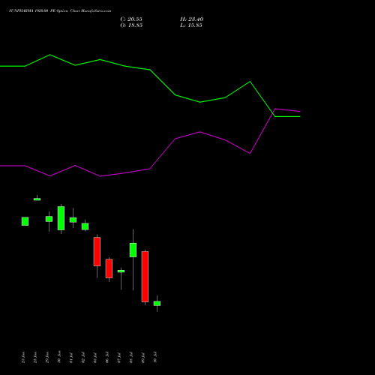375x375 pixels.
Task: Click the '02 Jul' date label
Action: [x=83, y=358]
